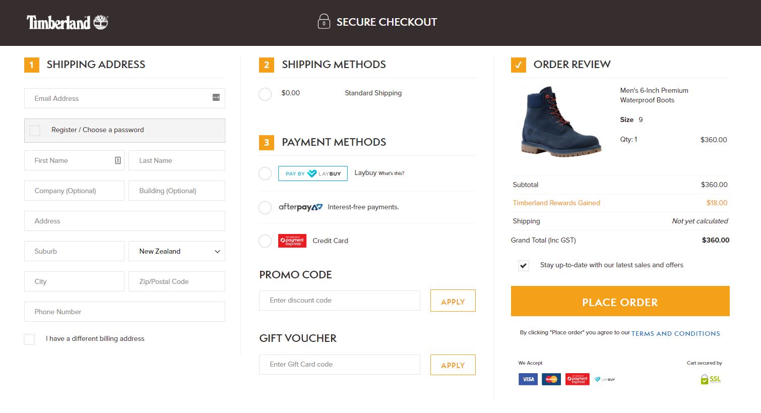Viewport: 761px width, 413px height.
Task: Open the Terms and Conditions link
Action: [676, 333]
